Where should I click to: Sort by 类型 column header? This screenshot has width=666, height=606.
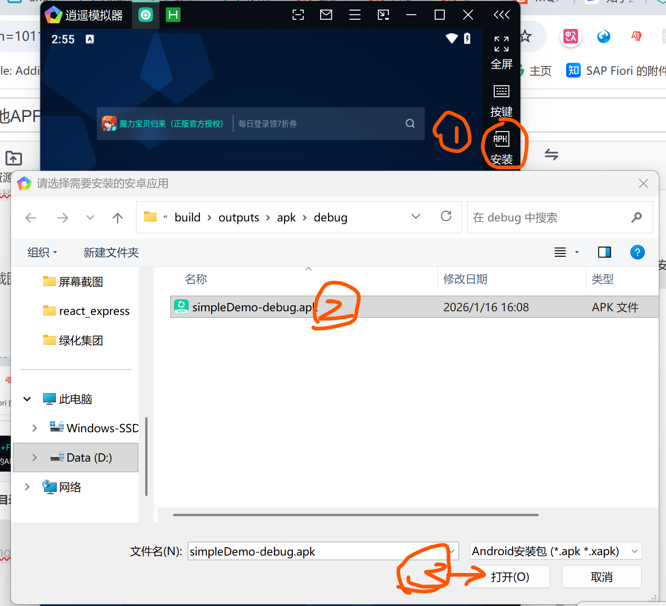click(x=602, y=279)
